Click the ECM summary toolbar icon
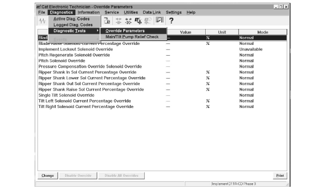The width and height of the screenshot is (328, 187). click(107, 21)
